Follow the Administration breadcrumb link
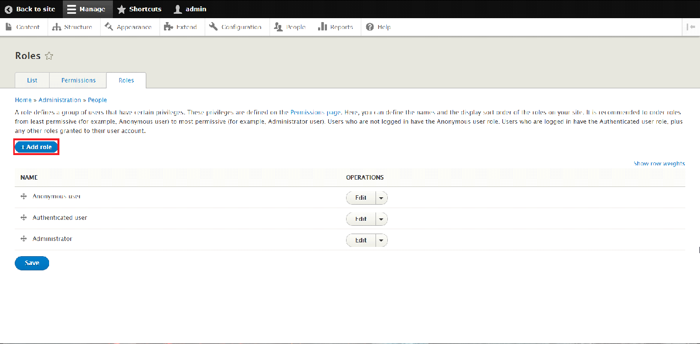The image size is (700, 344). pyautogui.click(x=60, y=100)
